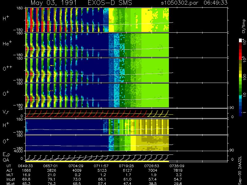Click the '25' axis label on V,r panel
Viewport: 247px width, 185px height.
pyautogui.click(x=21, y=109)
